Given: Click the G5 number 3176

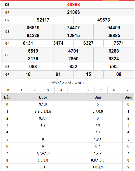Looking at the screenshot, I should pos(33,59).
